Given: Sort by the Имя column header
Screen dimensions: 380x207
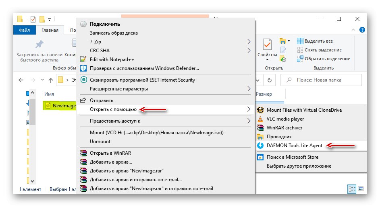Looking at the screenshot, I should point(49,94).
